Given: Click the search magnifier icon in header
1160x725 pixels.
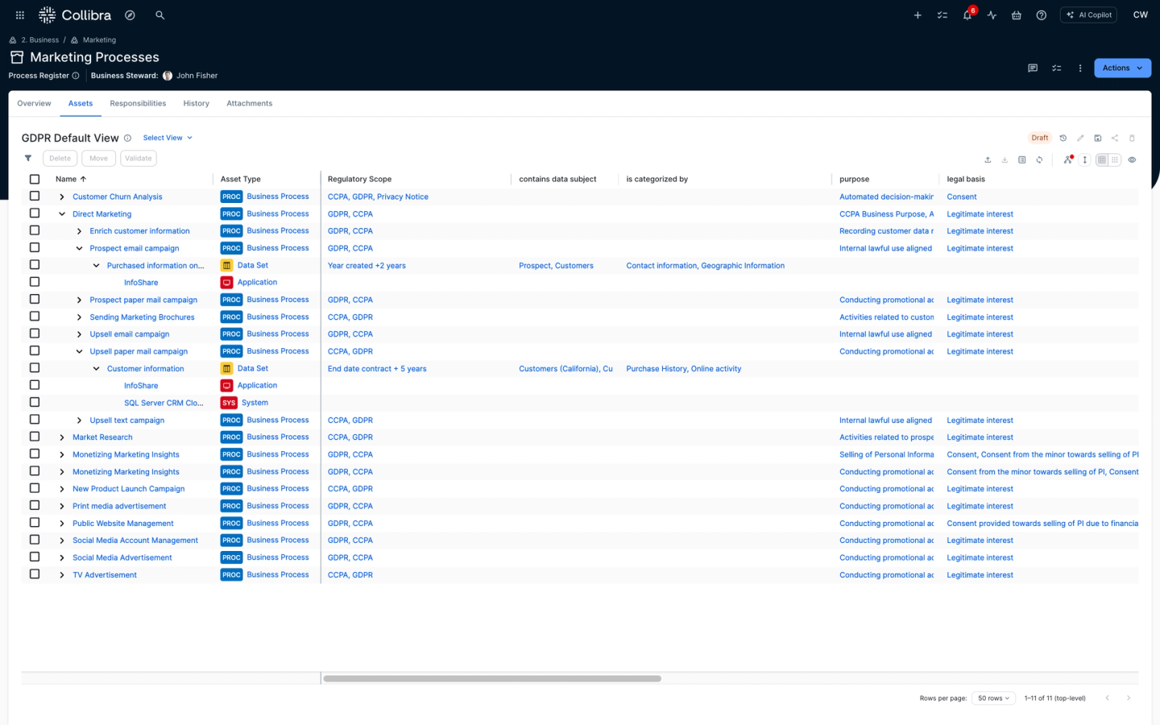Looking at the screenshot, I should tap(159, 15).
